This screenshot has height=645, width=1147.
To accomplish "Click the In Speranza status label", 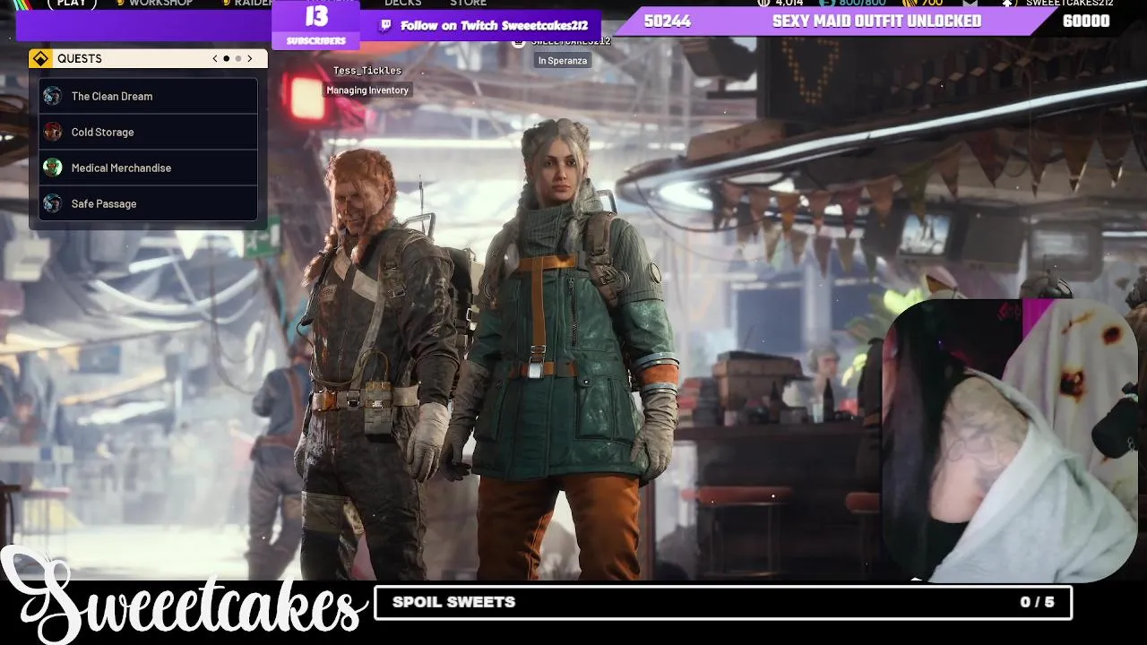I will [x=563, y=60].
